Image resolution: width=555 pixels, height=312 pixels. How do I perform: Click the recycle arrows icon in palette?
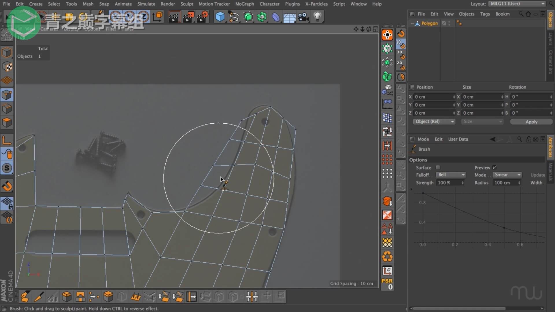click(x=387, y=257)
